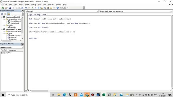The width and height of the screenshot is (173, 97).
Task: Open the Insert menu
Action: [x=21, y=5]
